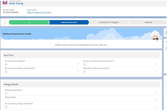
Task: Edit Allergy Details text field pencil icon
Action: (156, 100)
